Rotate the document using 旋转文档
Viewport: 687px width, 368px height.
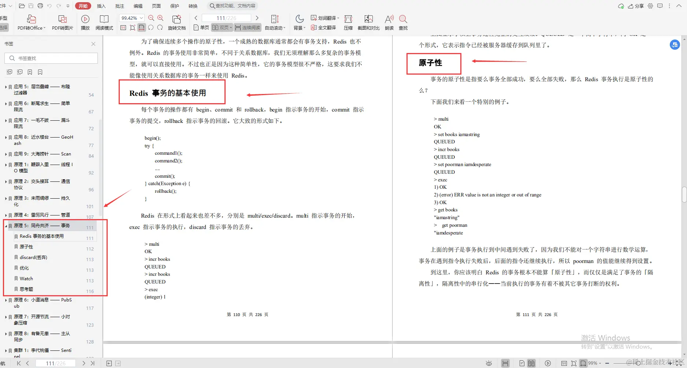(177, 22)
